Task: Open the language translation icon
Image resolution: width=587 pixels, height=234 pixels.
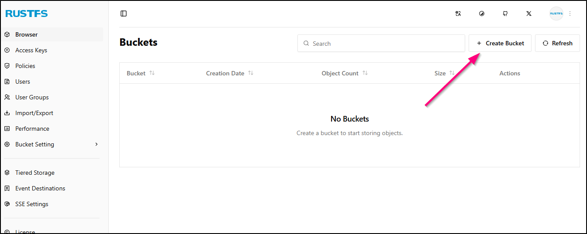Action: click(458, 14)
